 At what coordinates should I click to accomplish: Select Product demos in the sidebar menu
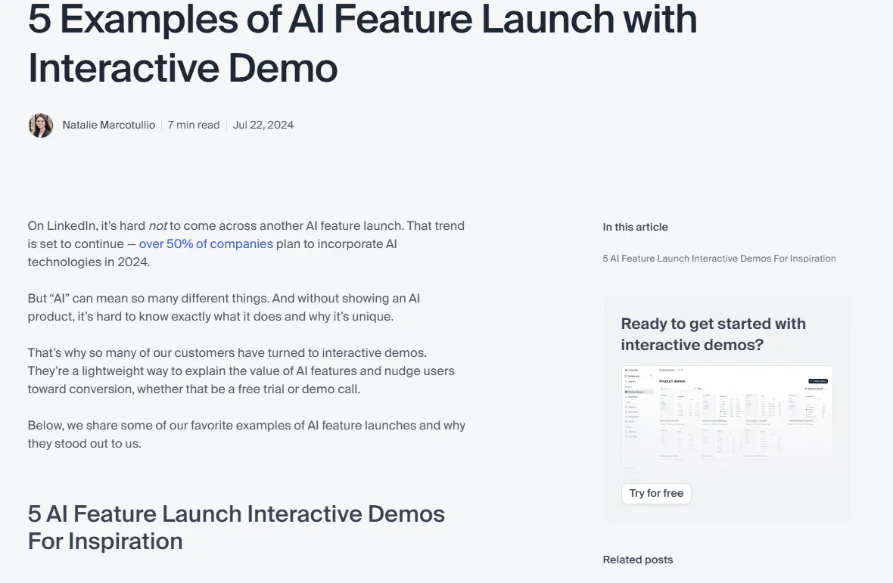coord(634,392)
